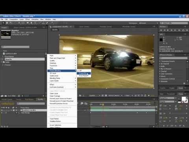This screenshot has width=189, height=142.
Task: Open the Animation menu
Action: pyautogui.click(x=35, y=19)
